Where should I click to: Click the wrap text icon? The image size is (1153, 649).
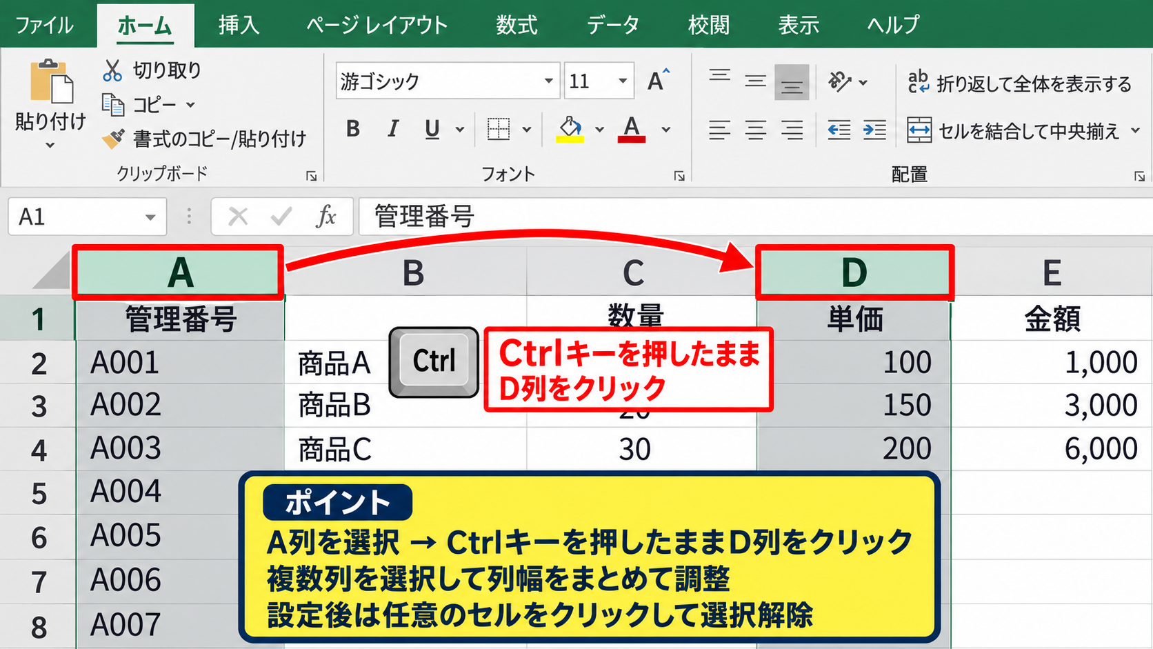point(919,81)
